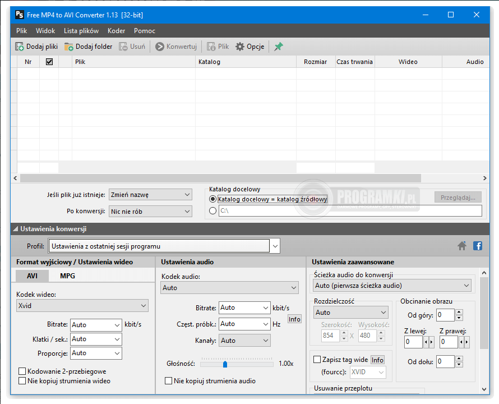Click the Info button beside audio sample rate
499x404 pixels.
(294, 319)
